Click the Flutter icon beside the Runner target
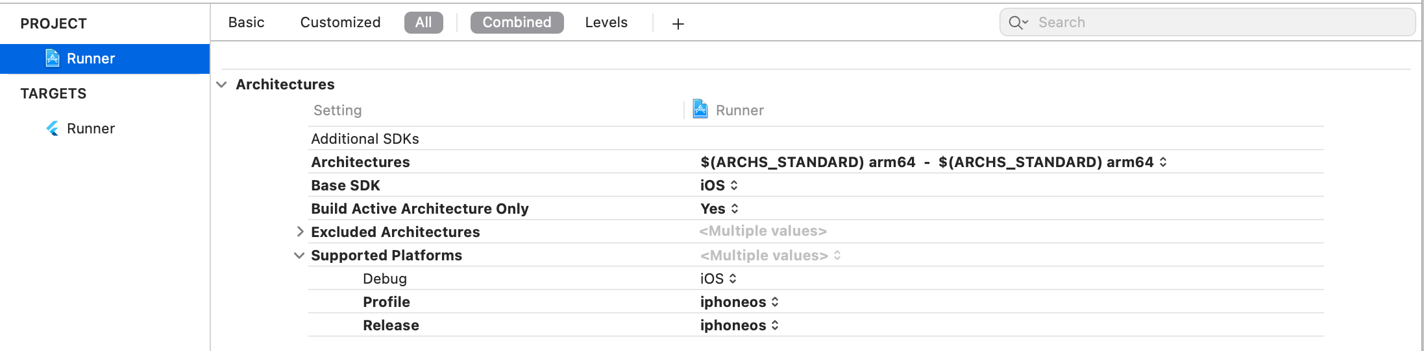1424x351 pixels. point(53,128)
